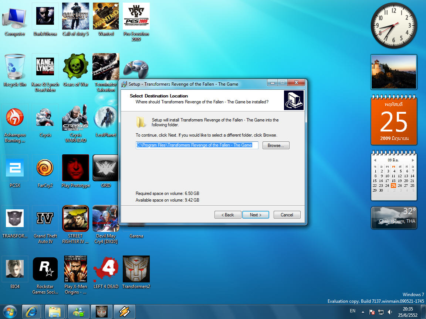Select the Crysis desktop shortcut
426x319 pixels.
(45, 121)
